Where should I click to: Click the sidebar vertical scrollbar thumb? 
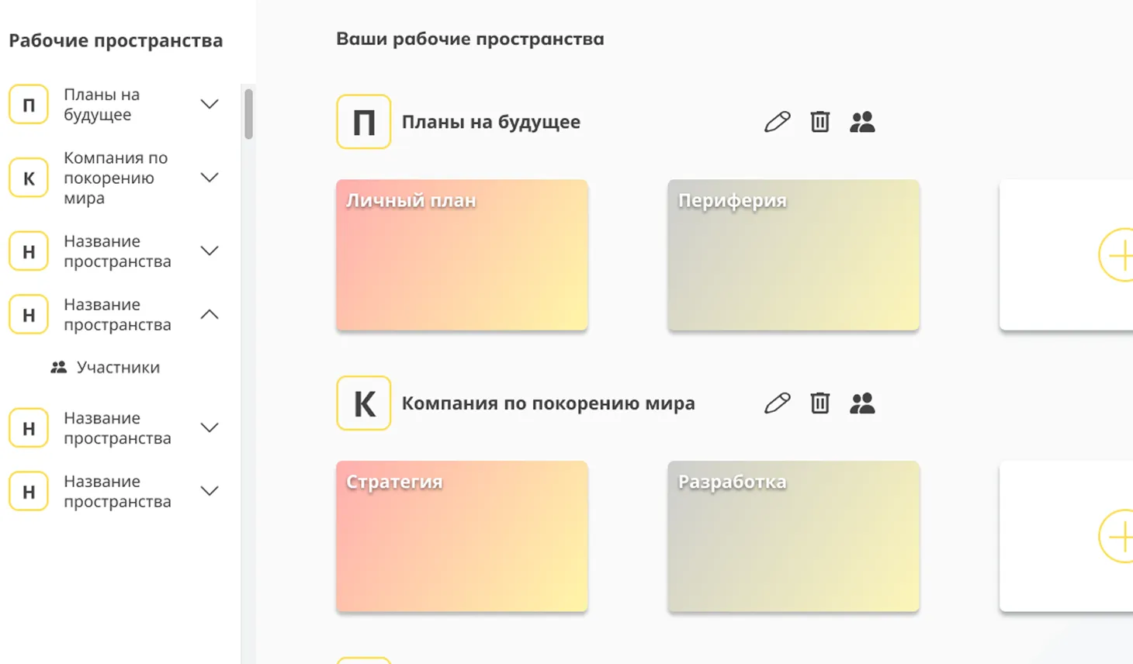click(248, 114)
